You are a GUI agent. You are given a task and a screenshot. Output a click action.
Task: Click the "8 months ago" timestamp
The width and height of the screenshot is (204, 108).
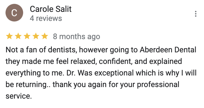point(77,36)
